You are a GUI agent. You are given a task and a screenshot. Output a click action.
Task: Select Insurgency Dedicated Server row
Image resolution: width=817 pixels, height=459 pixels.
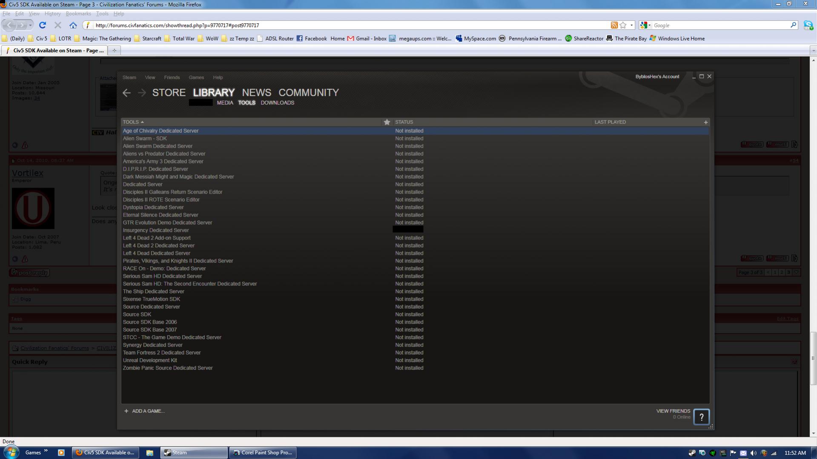(x=415, y=230)
